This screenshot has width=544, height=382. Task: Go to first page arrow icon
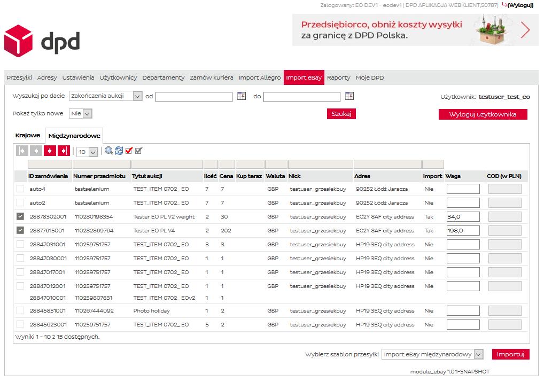click(x=22, y=151)
